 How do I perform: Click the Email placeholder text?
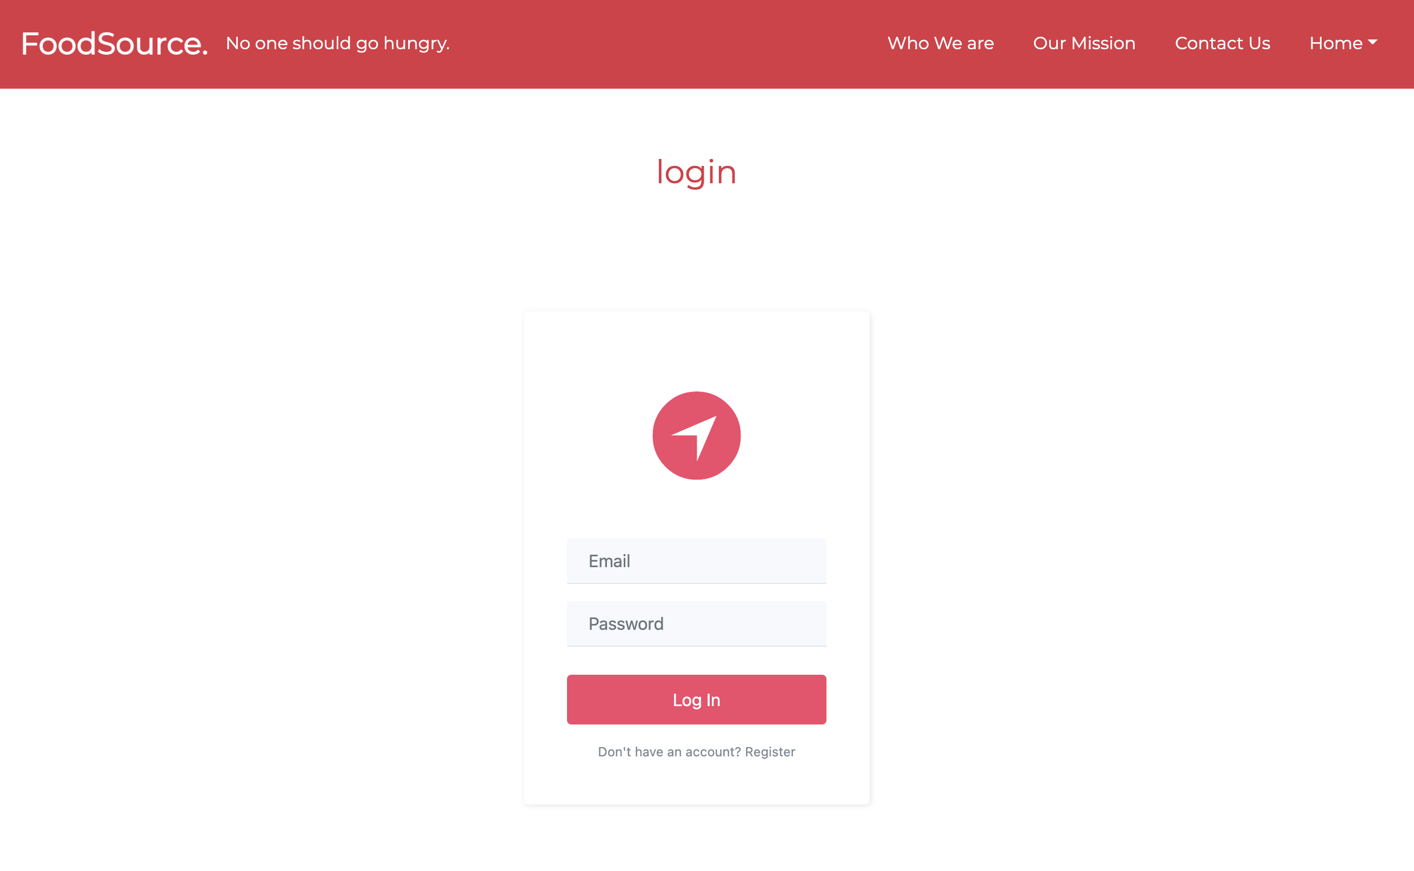pyautogui.click(x=609, y=561)
